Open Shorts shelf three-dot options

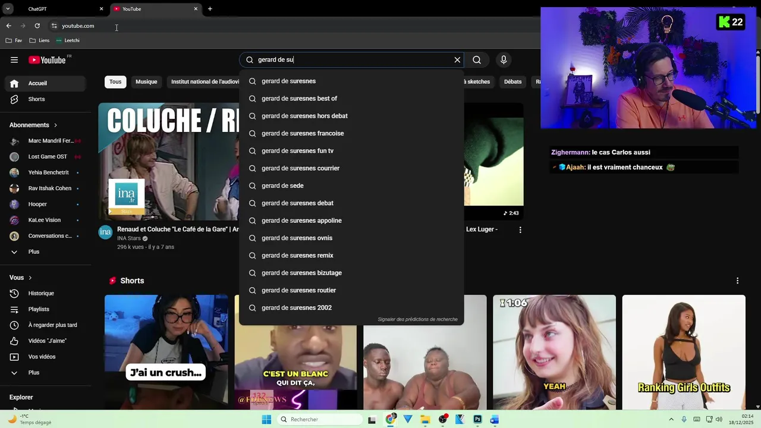(737, 281)
